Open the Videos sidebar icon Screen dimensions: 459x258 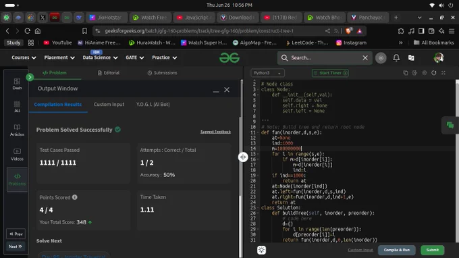click(17, 155)
